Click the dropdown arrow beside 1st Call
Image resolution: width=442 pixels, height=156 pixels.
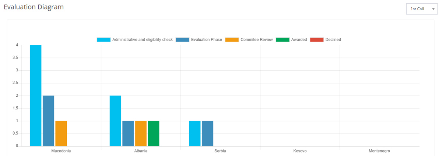(433, 9)
